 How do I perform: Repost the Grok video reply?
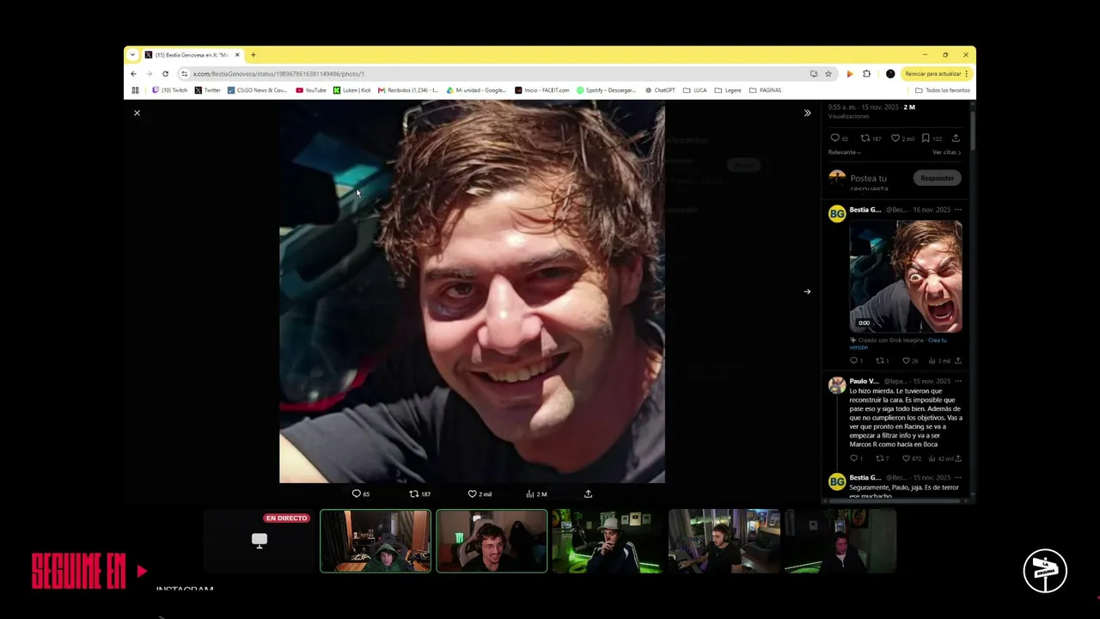pyautogui.click(x=879, y=361)
